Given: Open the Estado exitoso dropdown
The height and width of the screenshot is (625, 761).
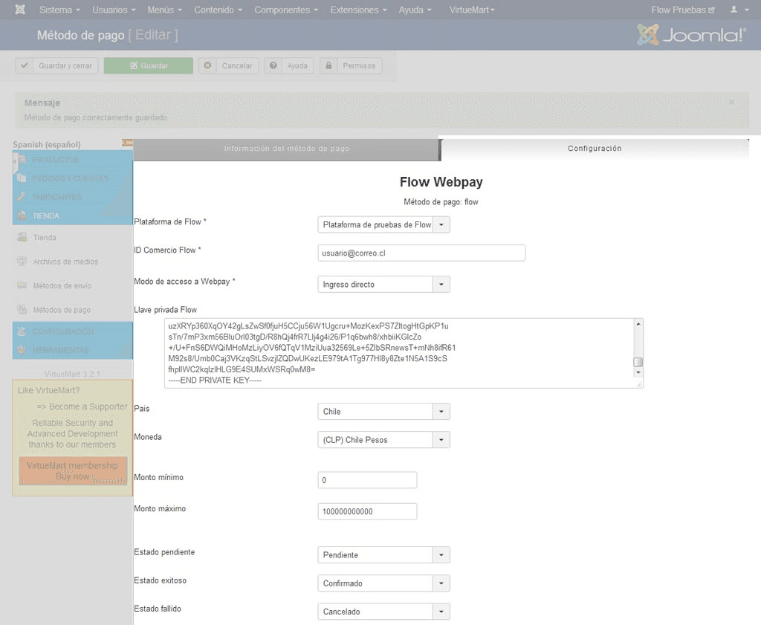Looking at the screenshot, I should click(x=384, y=583).
